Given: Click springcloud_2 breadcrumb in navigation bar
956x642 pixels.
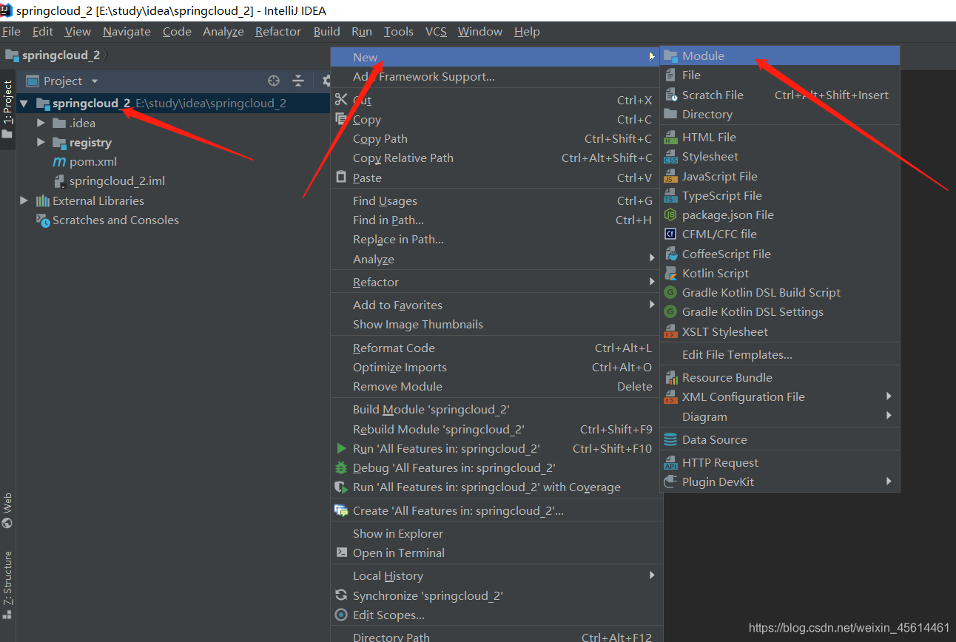Looking at the screenshot, I should click(x=53, y=55).
